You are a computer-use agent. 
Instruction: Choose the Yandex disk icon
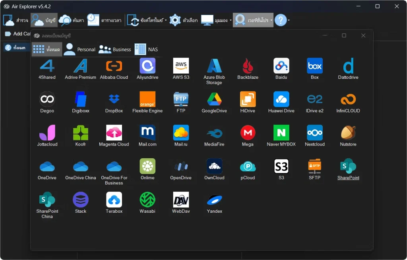(x=214, y=200)
